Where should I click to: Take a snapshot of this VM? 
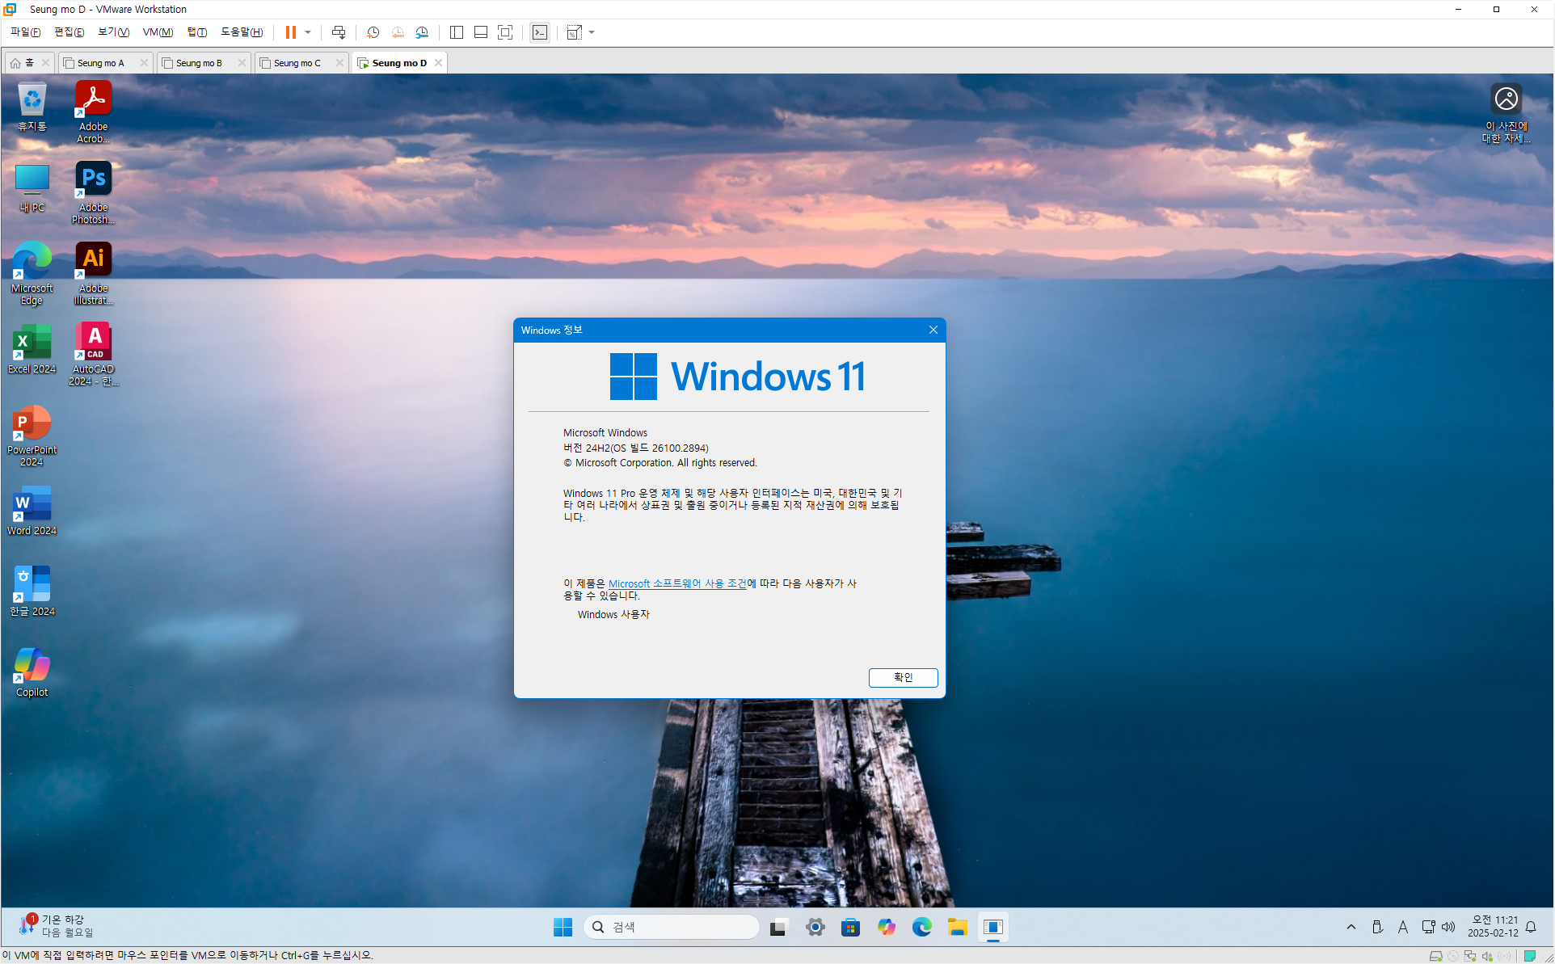coord(373,32)
